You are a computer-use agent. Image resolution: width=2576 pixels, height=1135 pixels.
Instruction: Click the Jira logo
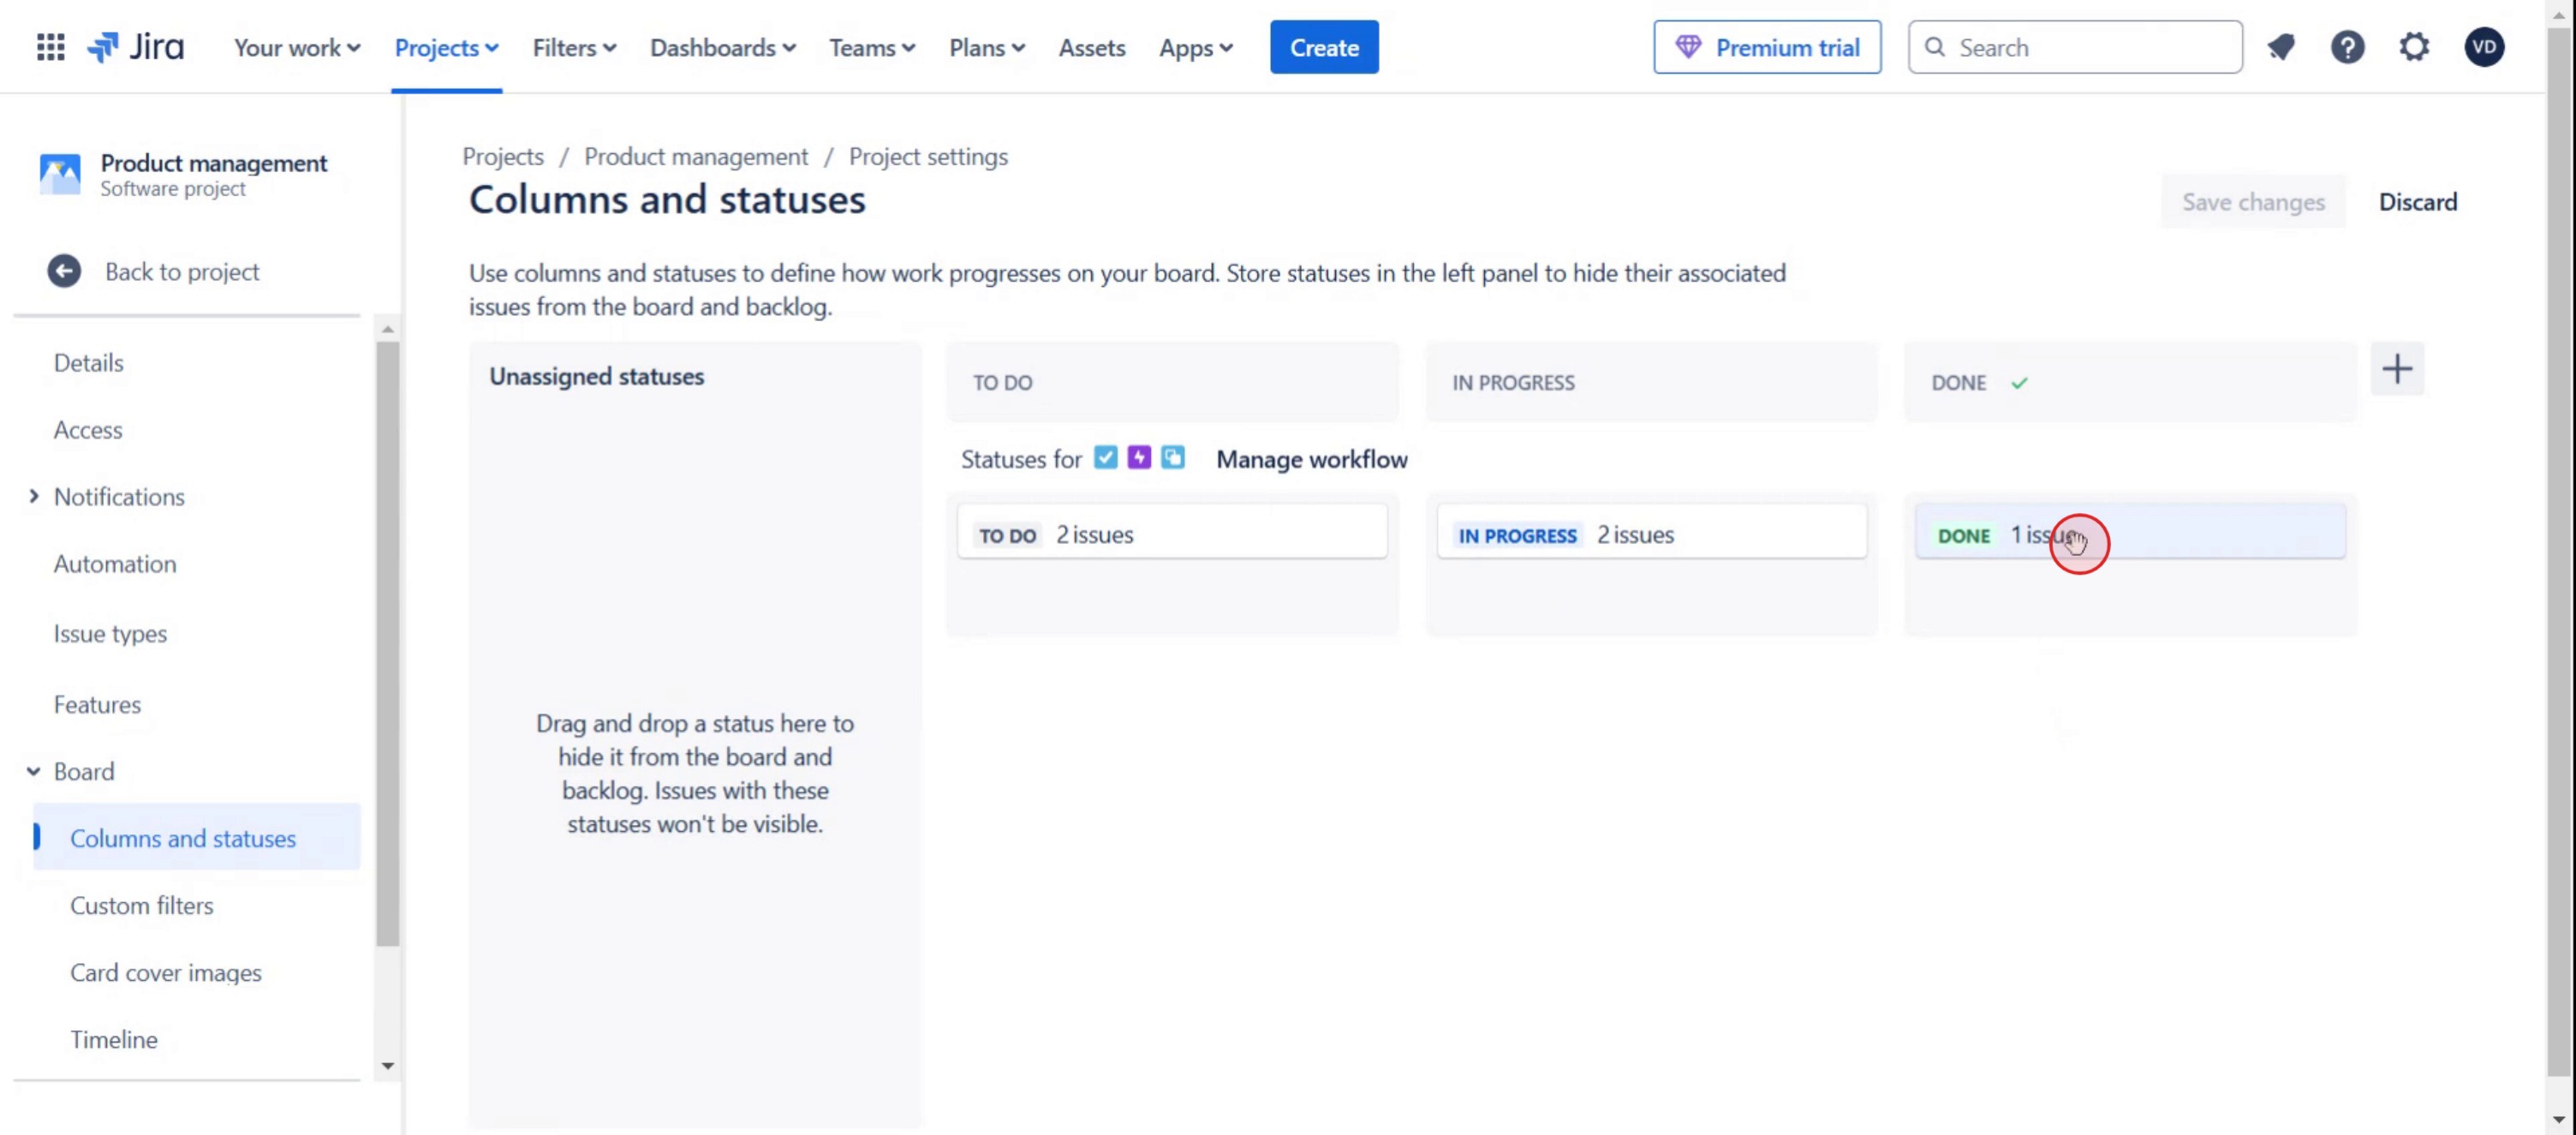click(135, 47)
